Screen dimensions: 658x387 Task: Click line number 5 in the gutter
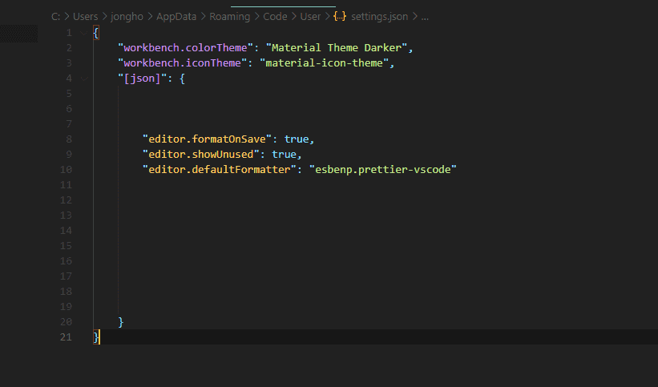click(x=69, y=94)
